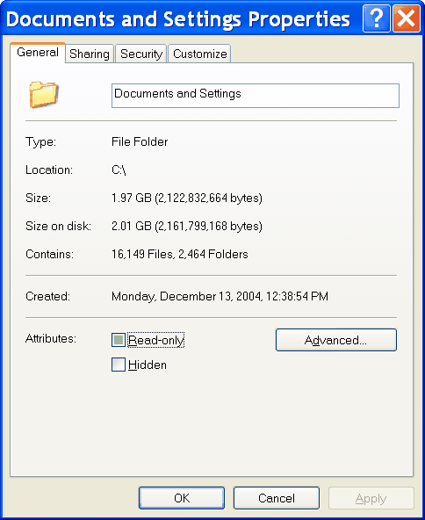Click the Cancel button

(x=277, y=498)
